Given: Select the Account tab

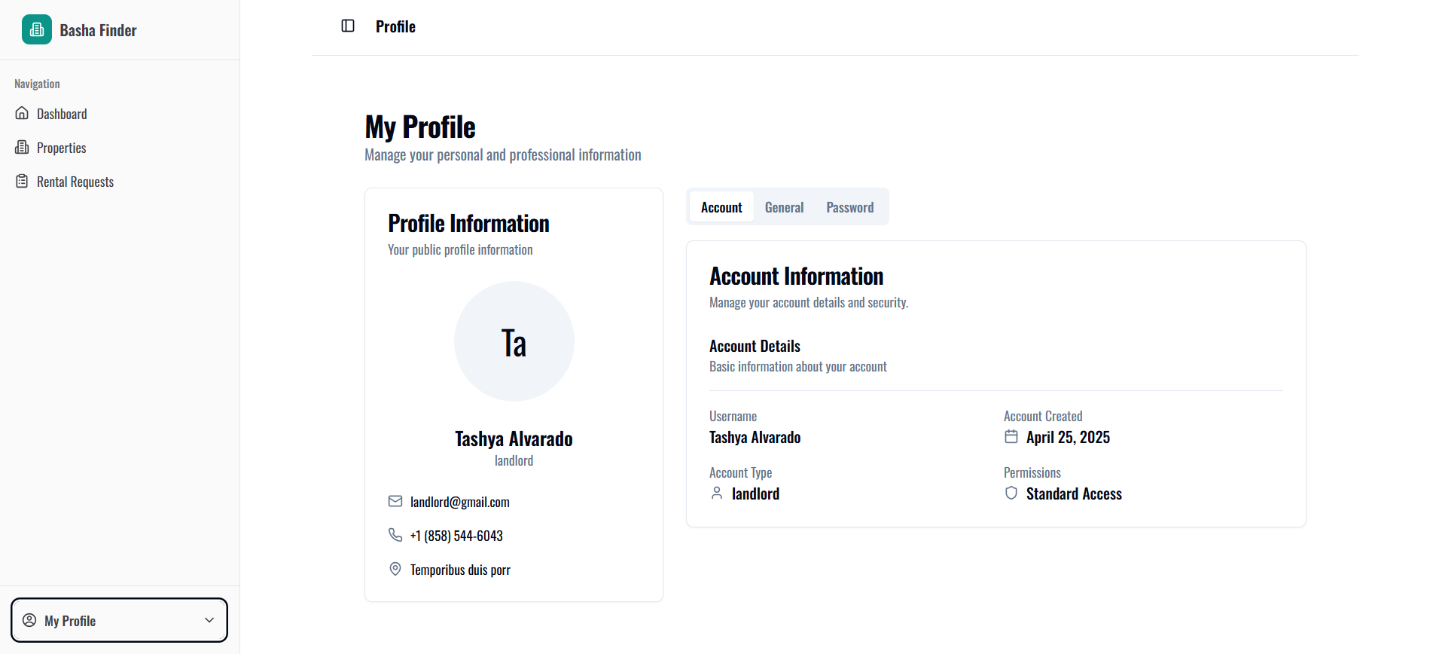Looking at the screenshot, I should pos(721,207).
